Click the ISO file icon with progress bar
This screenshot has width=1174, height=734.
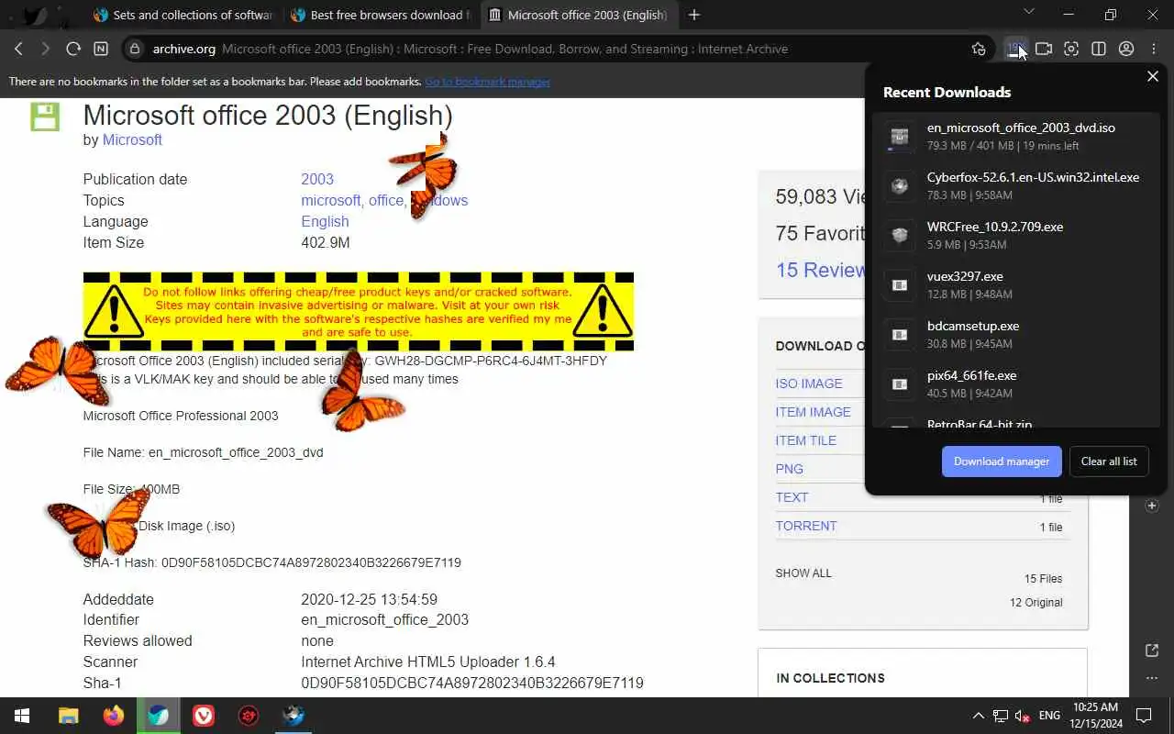tap(900, 137)
